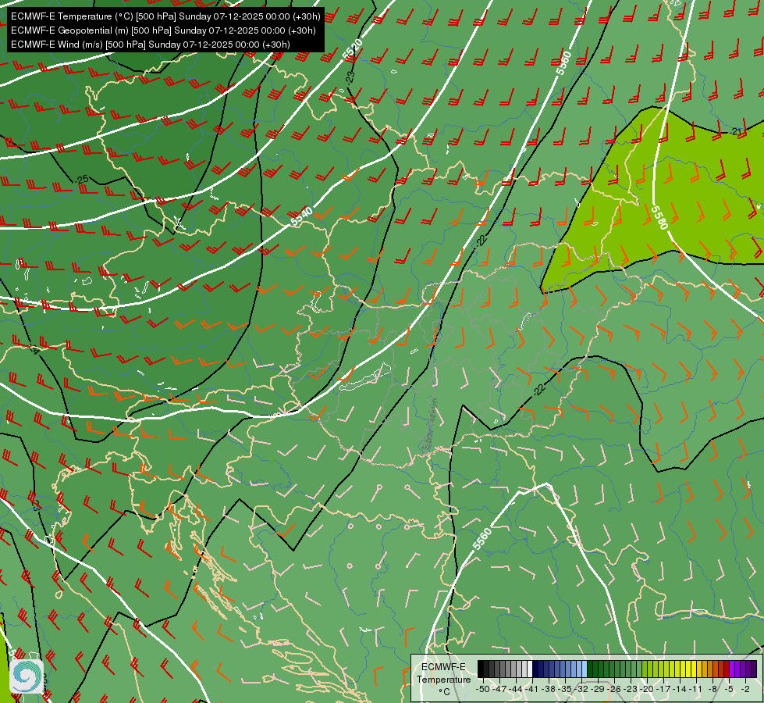Click the -38 legend tick value
This screenshot has width=764, height=703.
(x=549, y=689)
